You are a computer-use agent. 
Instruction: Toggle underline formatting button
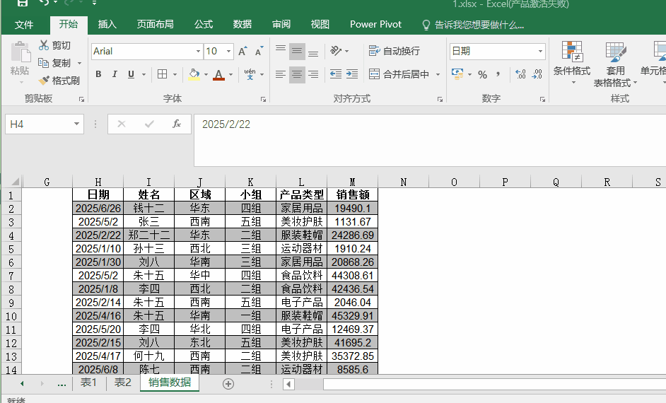pyautogui.click(x=132, y=74)
